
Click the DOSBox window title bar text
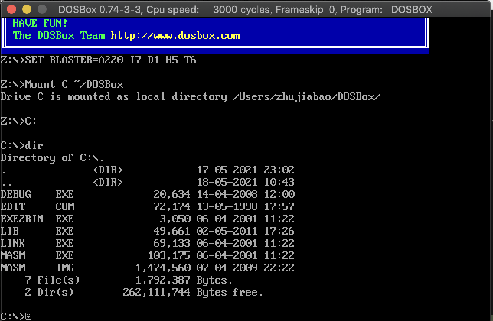pyautogui.click(x=245, y=9)
